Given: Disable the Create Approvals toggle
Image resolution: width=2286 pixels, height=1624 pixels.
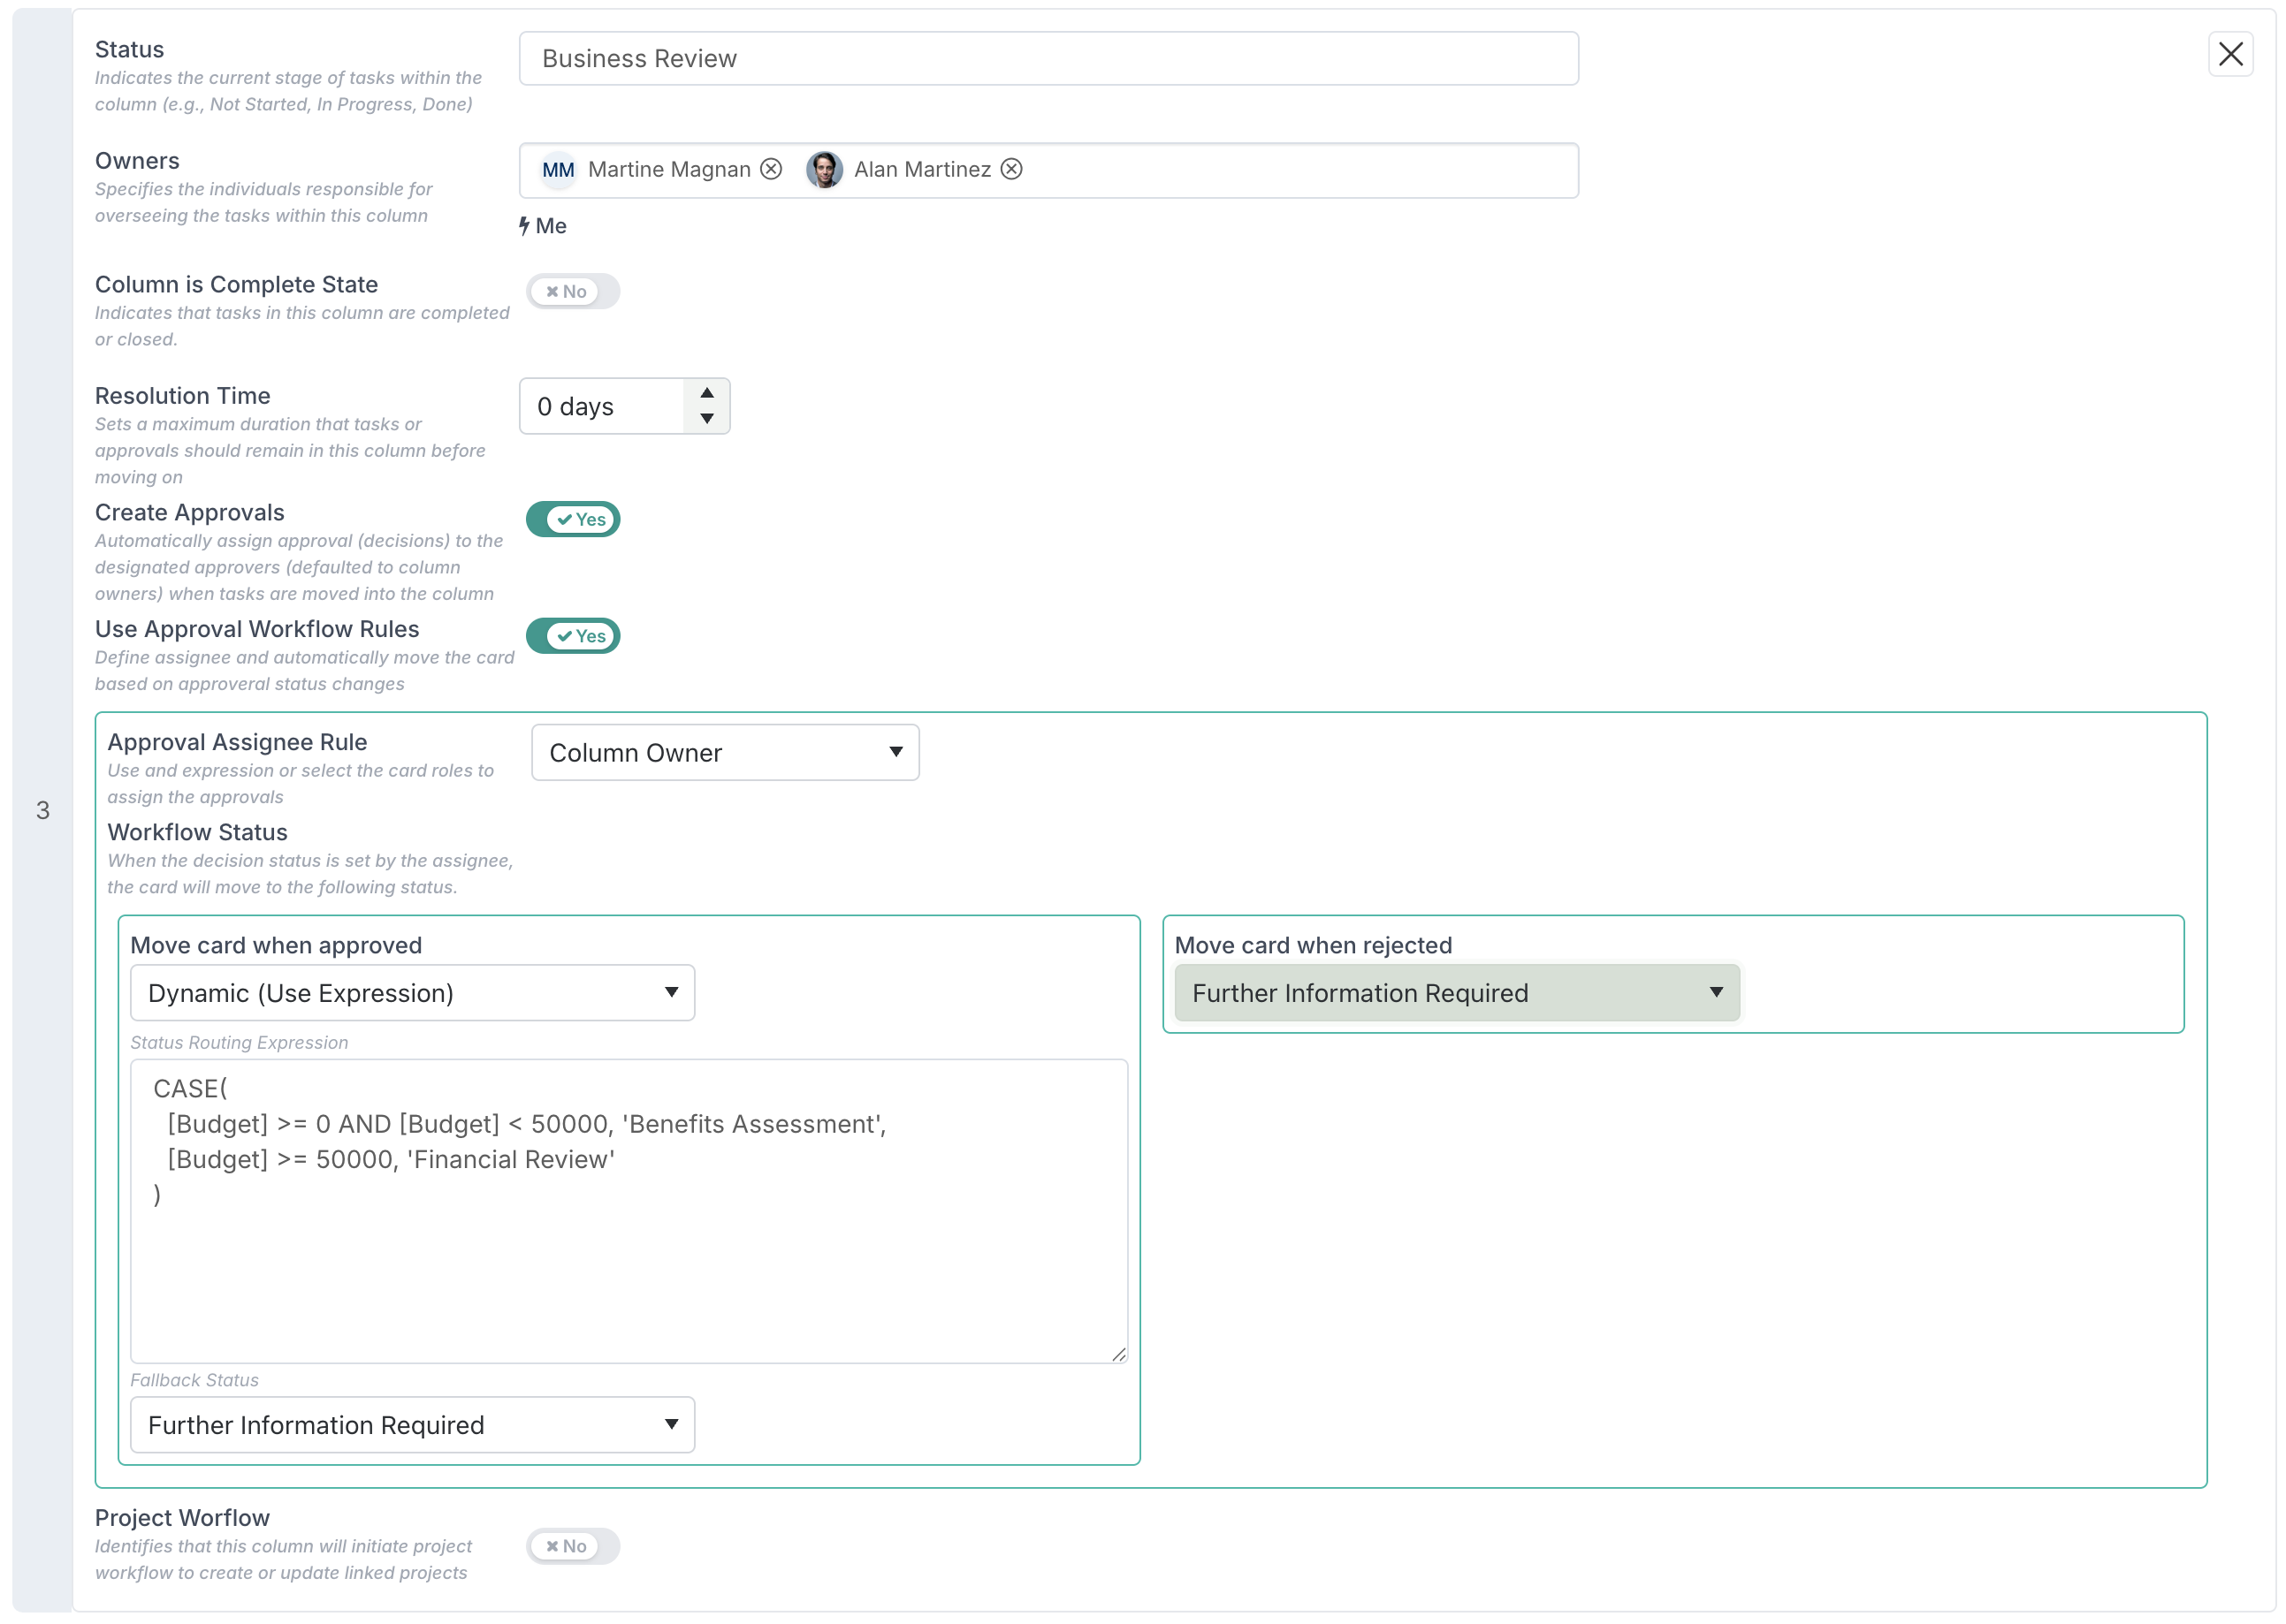Looking at the screenshot, I should (572, 519).
